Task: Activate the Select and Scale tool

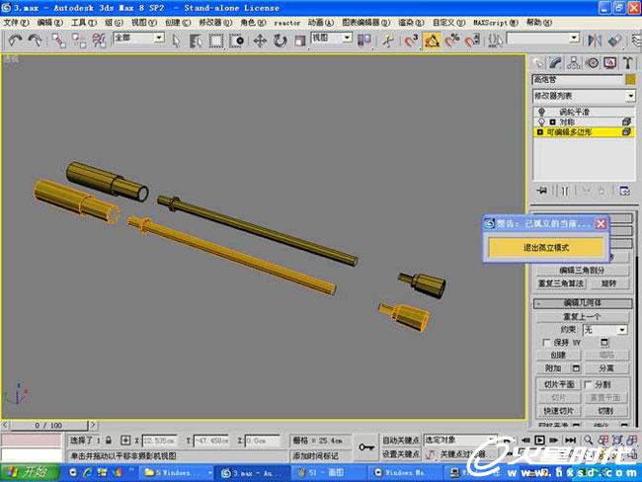Action: [300, 40]
